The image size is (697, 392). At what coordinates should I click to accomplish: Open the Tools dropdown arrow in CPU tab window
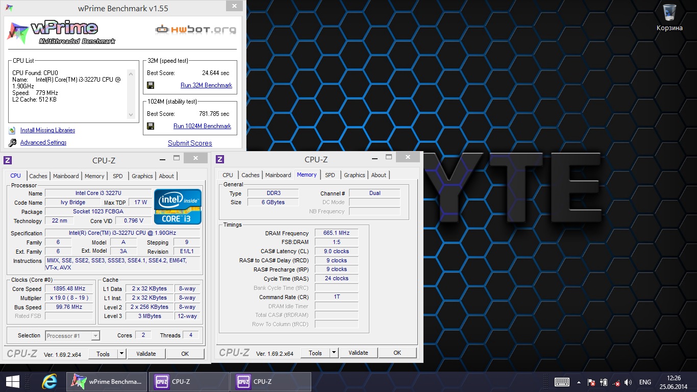(121, 354)
